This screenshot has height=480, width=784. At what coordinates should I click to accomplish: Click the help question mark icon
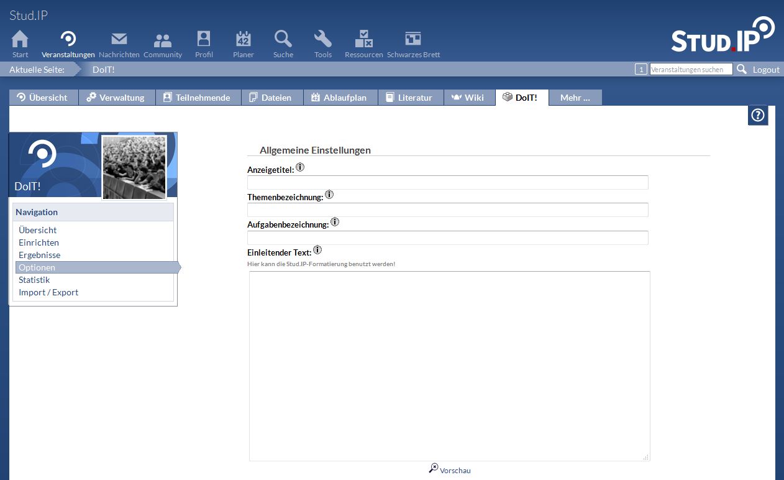pos(758,116)
